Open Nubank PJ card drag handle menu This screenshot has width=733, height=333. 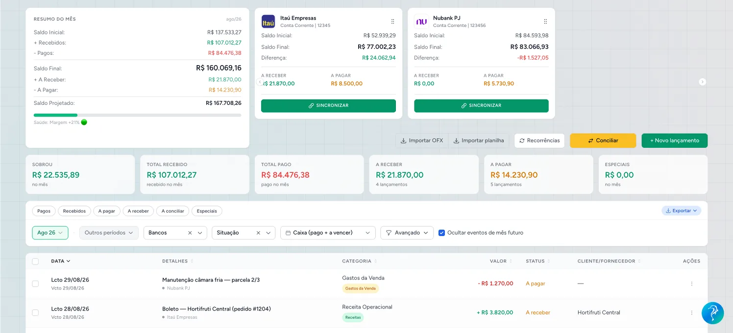point(545,22)
